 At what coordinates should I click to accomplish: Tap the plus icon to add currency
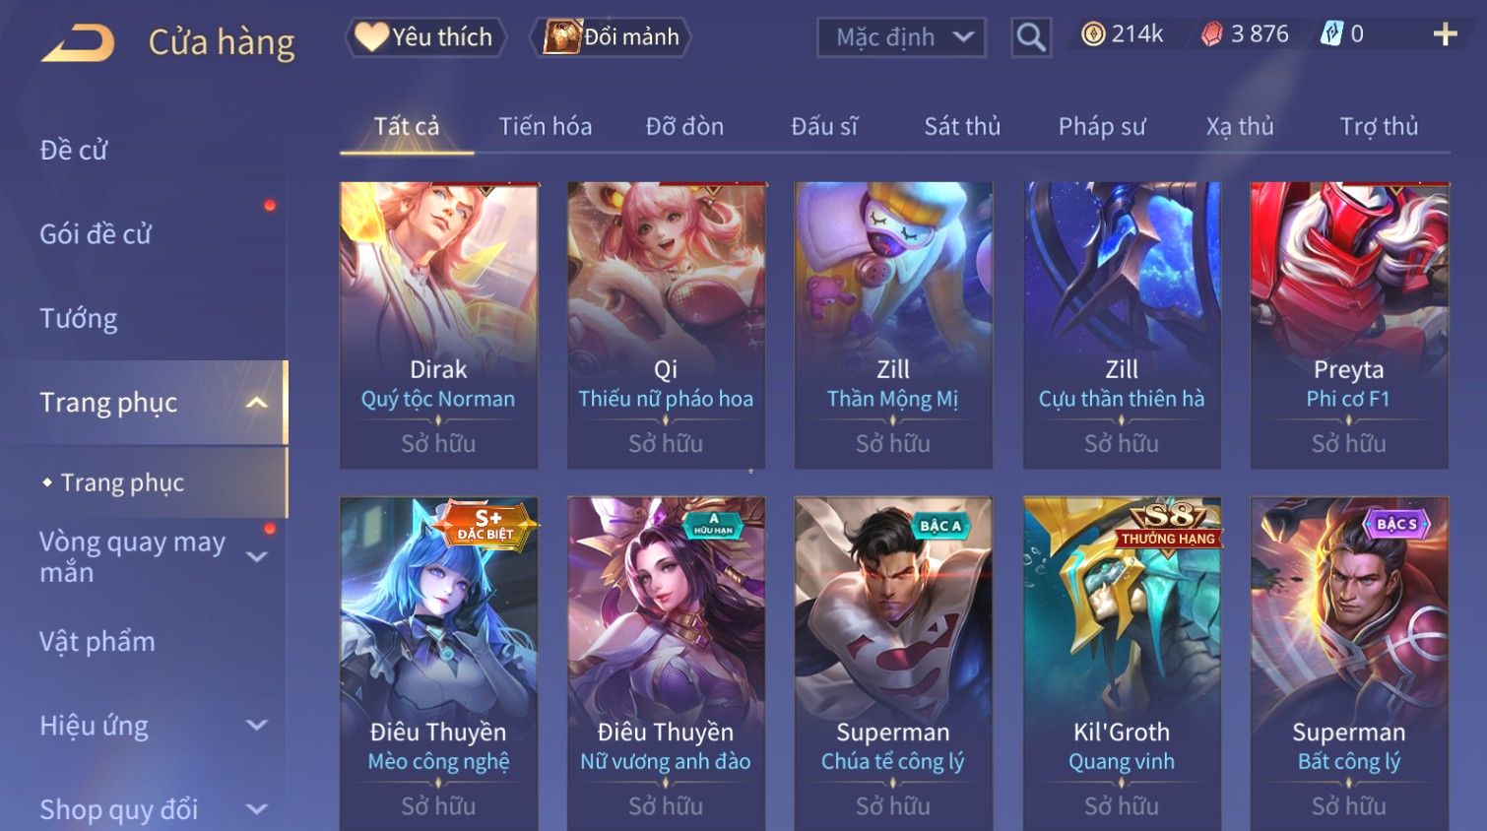1445,34
